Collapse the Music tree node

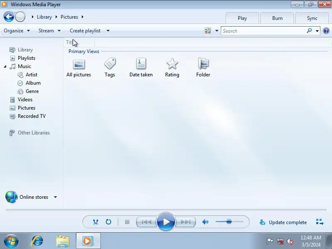(x=5, y=66)
